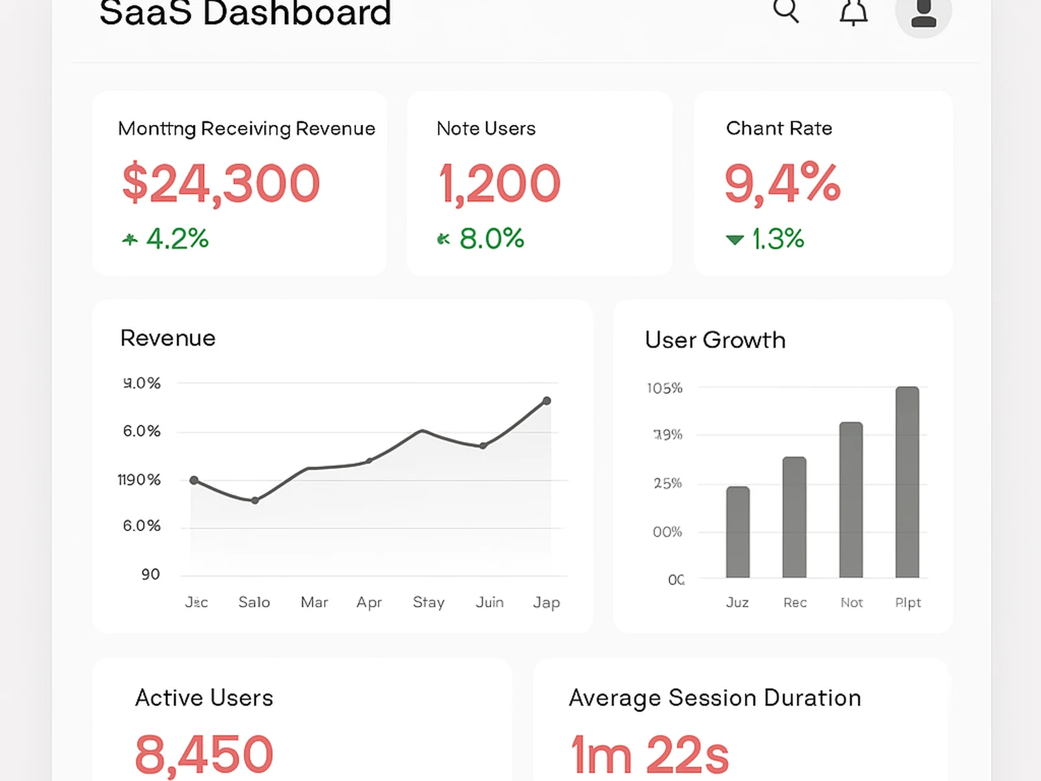Select the green arrow beside 8.0%

443,239
